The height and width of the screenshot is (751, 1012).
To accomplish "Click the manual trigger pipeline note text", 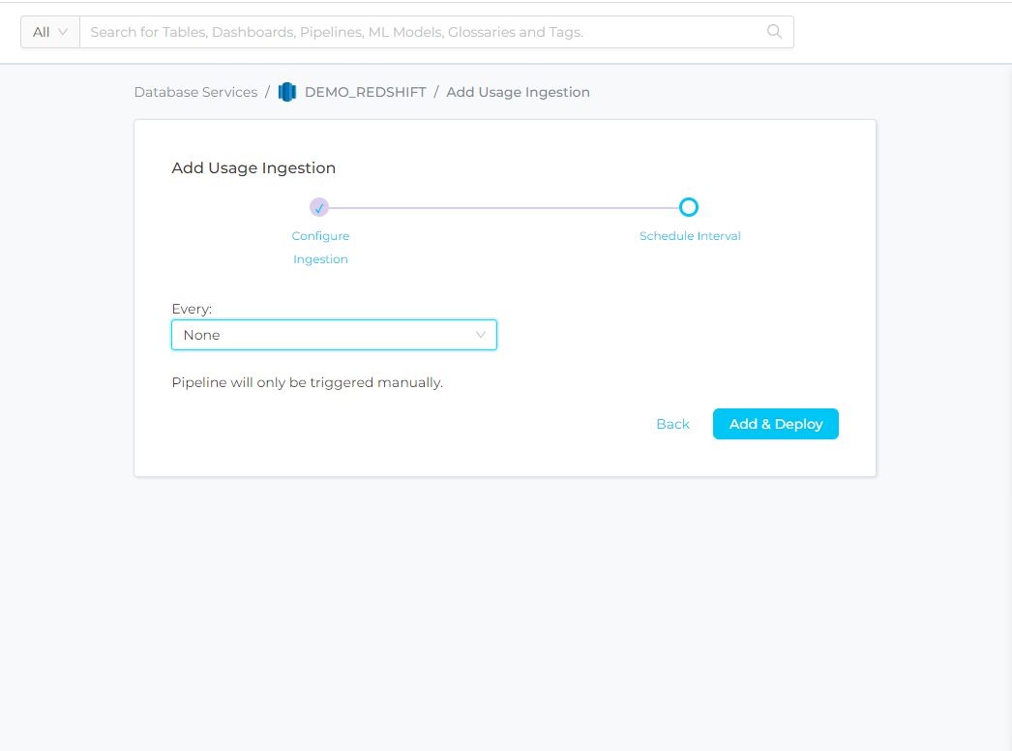I will coord(307,382).
